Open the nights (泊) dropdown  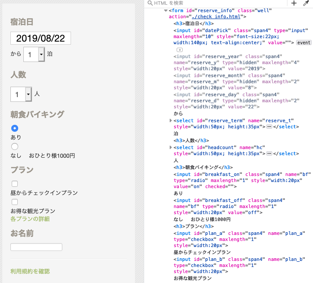[34, 54]
